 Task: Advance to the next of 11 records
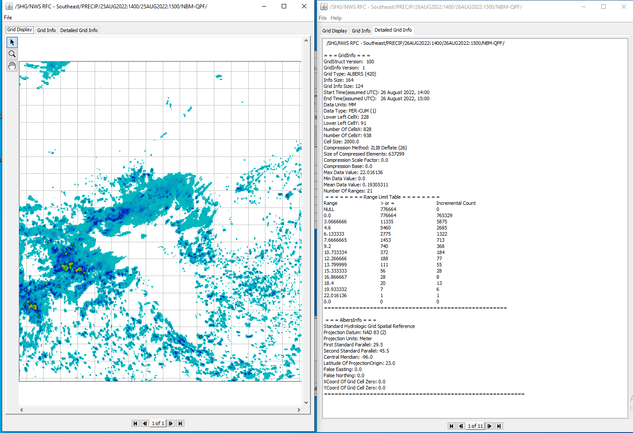[x=489, y=426]
